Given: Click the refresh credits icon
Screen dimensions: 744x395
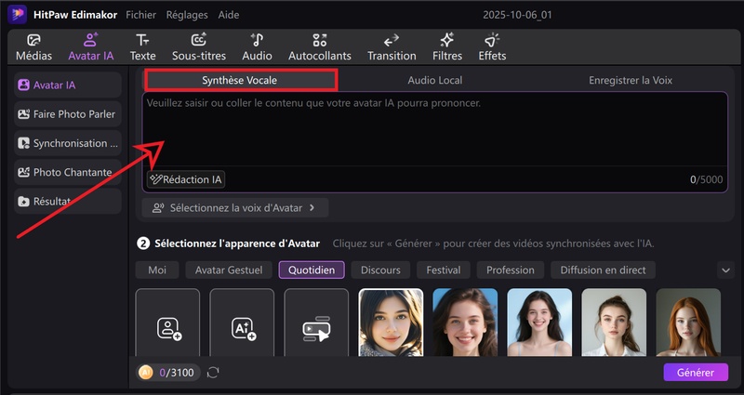Looking at the screenshot, I should click(x=213, y=373).
